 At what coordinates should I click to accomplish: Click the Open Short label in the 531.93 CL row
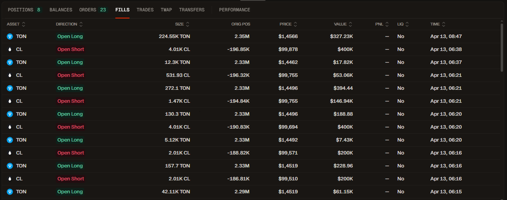coord(71,75)
